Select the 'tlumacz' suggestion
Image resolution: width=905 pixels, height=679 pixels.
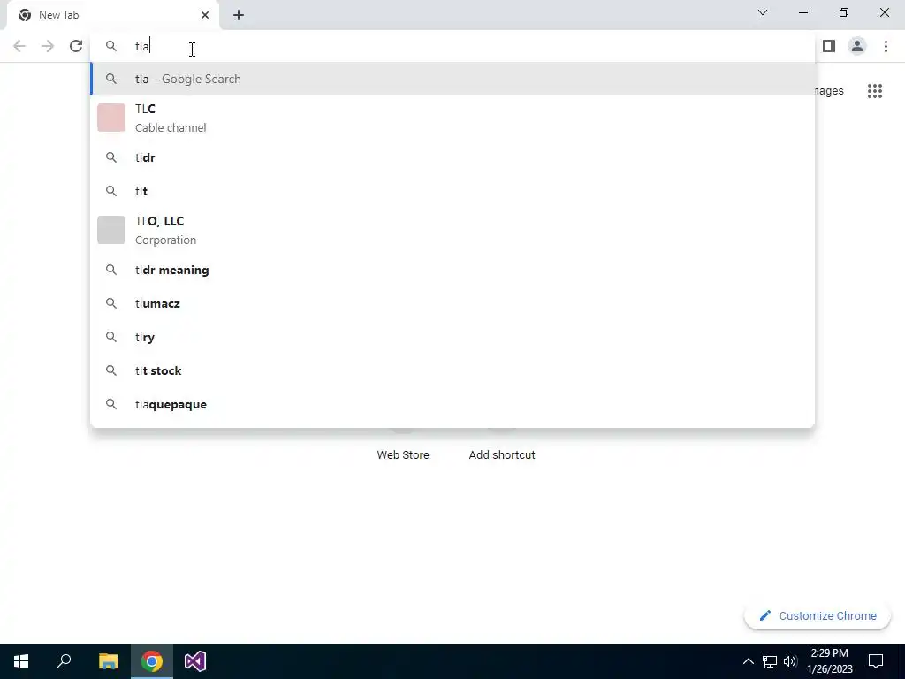(x=452, y=304)
